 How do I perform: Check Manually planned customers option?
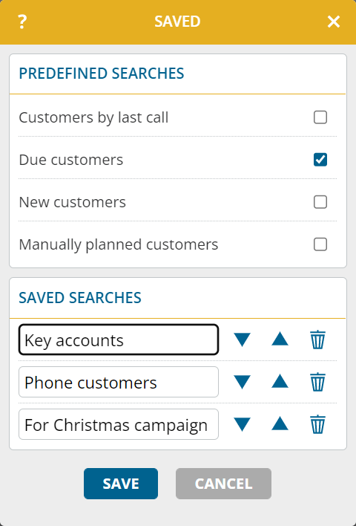[320, 244]
